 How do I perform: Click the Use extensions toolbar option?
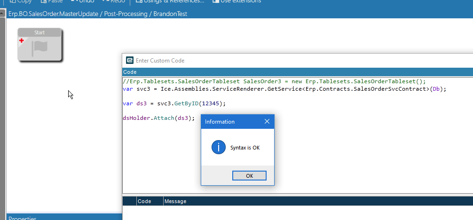pos(237,1)
